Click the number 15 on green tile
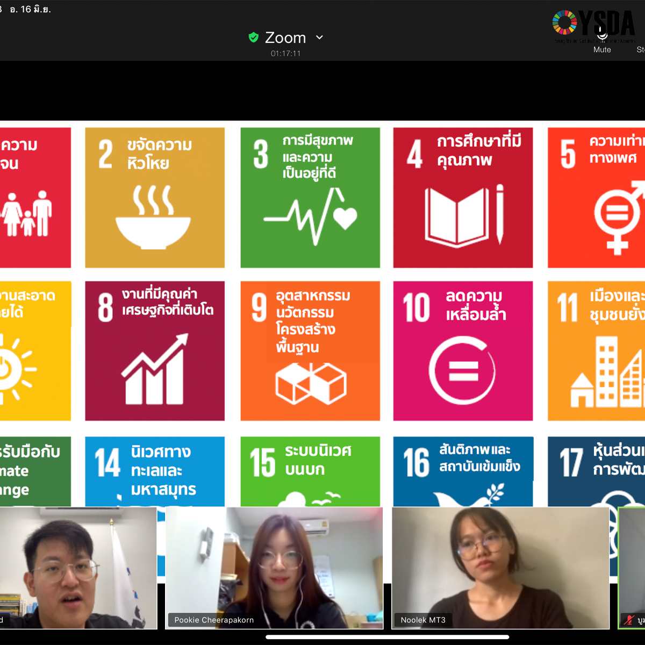645x645 pixels. coord(262,463)
